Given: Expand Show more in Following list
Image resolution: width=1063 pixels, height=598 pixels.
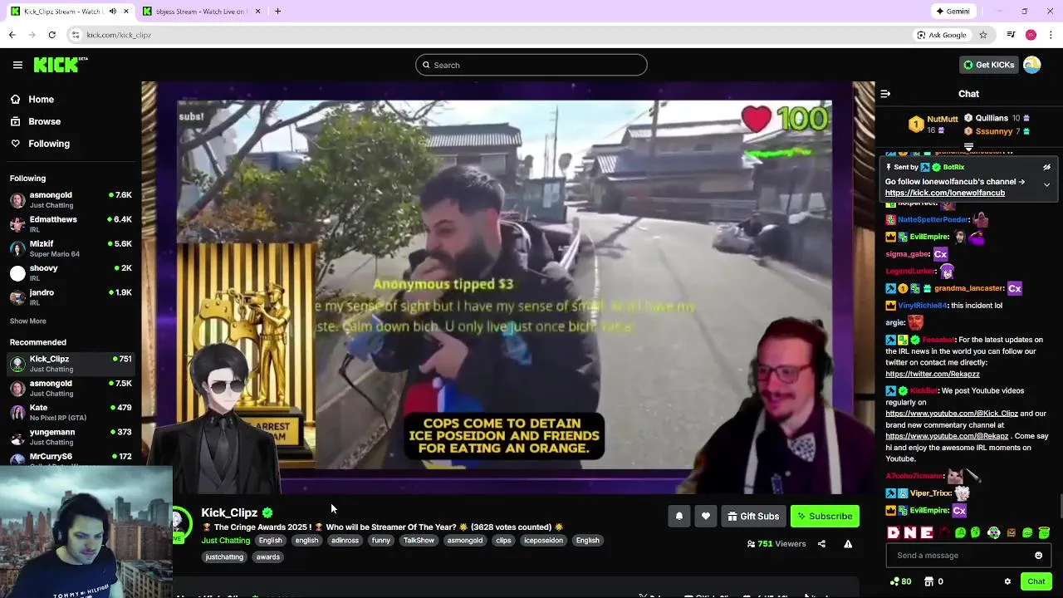Looking at the screenshot, I should tap(27, 321).
